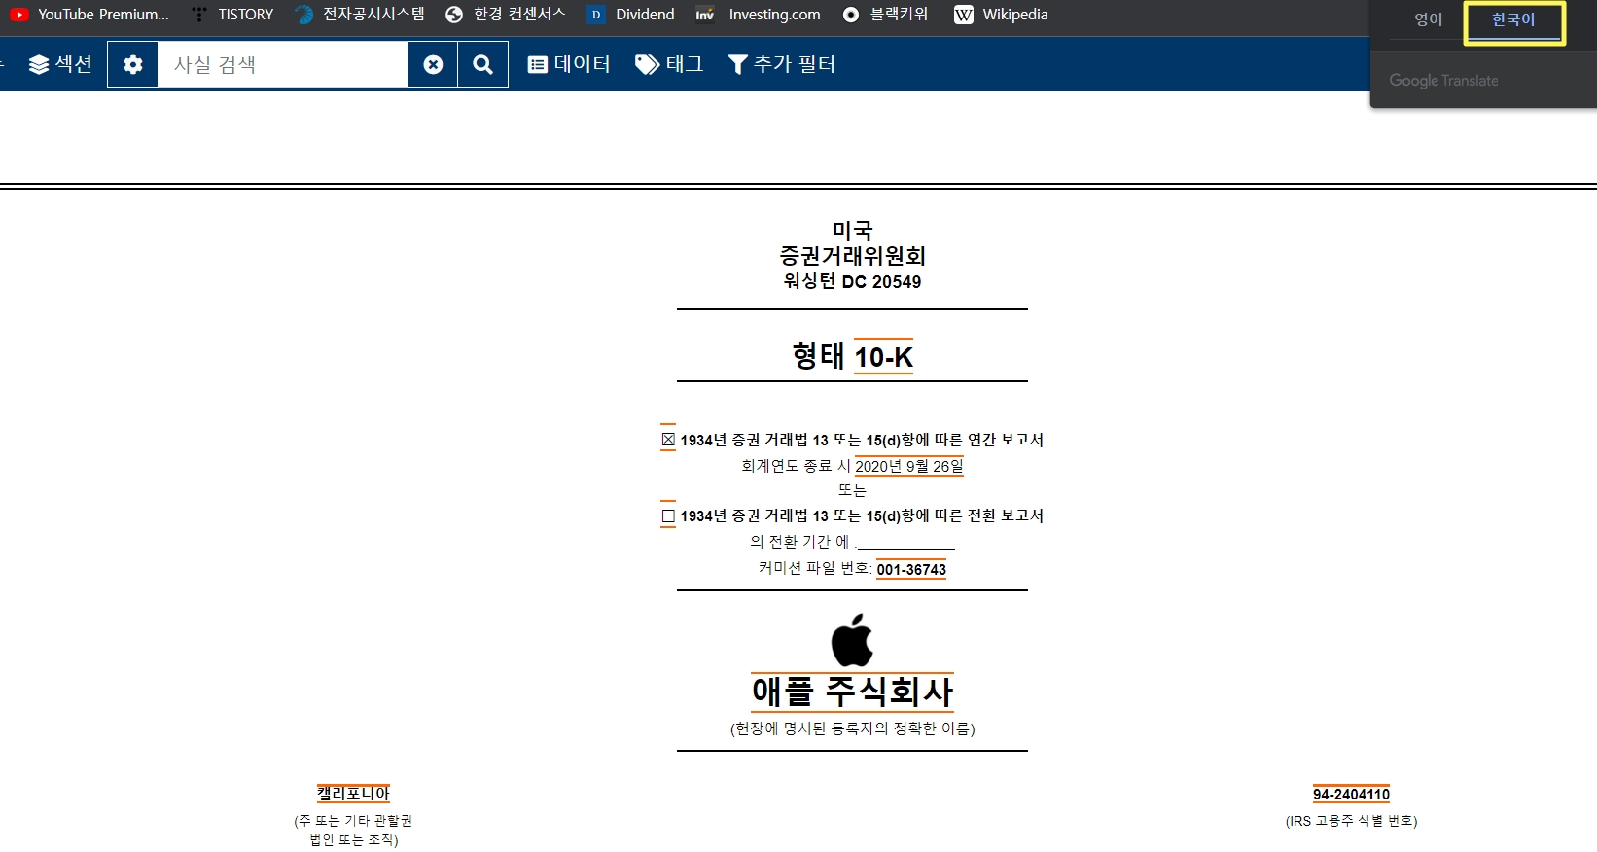Image resolution: width=1597 pixels, height=852 pixels.
Task: Click the search settings gear icon
Action: tap(133, 64)
